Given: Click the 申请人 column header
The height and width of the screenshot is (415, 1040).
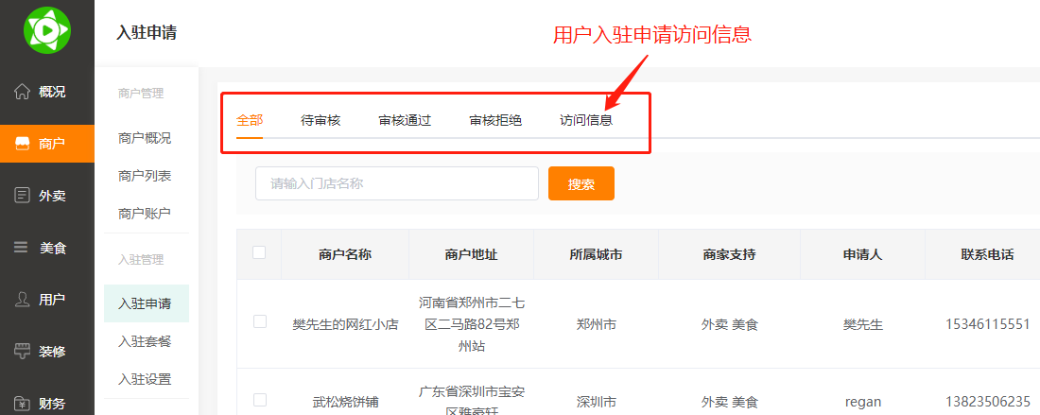Looking at the screenshot, I should pos(862,254).
